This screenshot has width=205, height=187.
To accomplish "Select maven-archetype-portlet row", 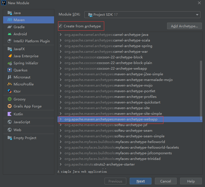I will coord(130,91).
